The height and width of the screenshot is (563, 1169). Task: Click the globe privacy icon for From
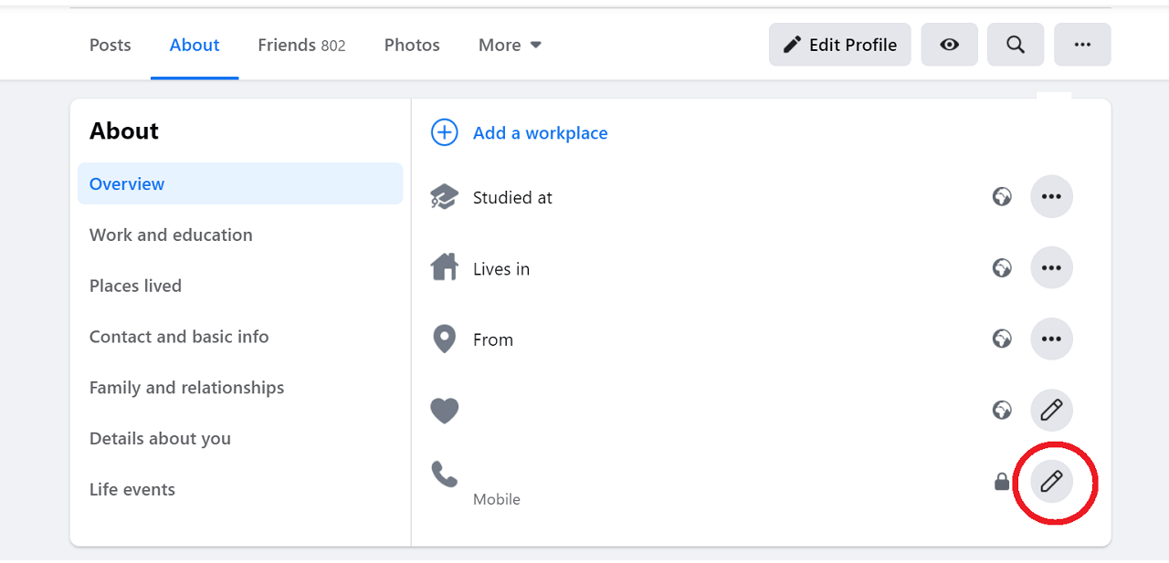[x=1002, y=339]
